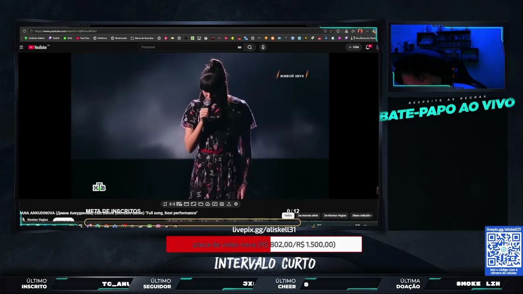Open the Bookmarks bookmark item

(x=119, y=38)
